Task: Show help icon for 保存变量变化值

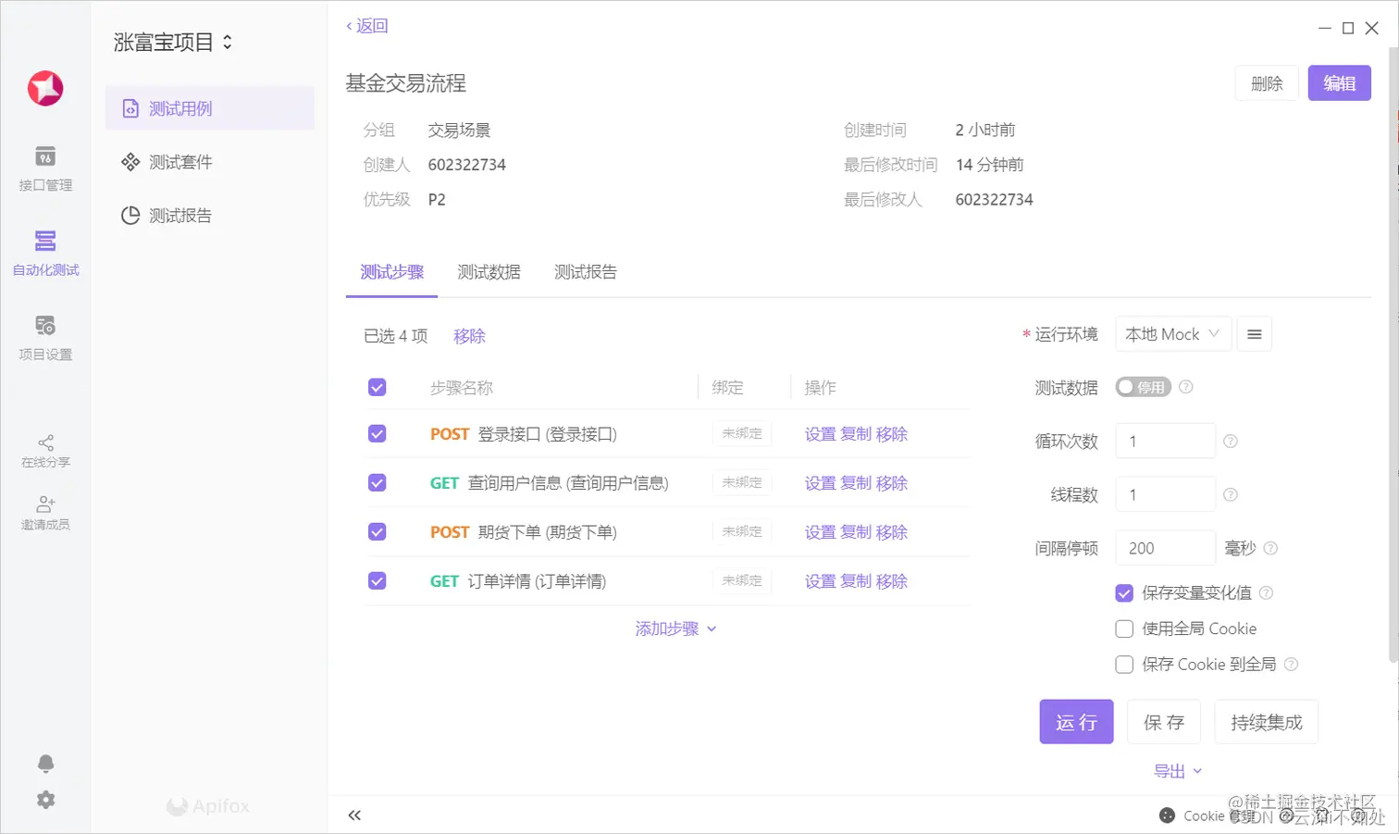Action: [1267, 592]
